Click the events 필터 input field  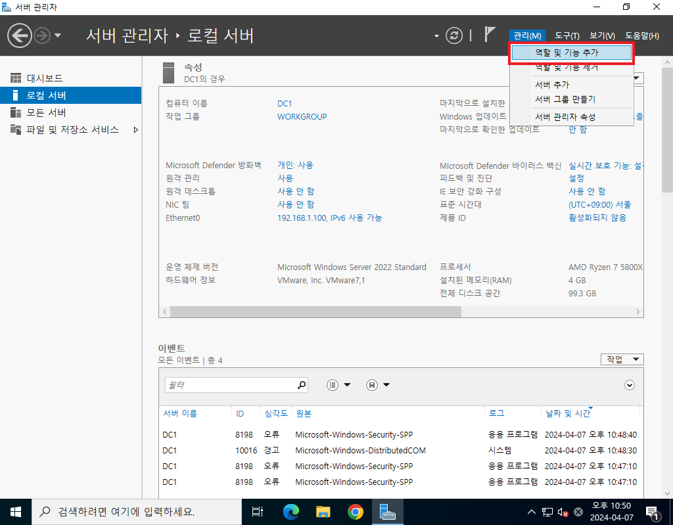point(231,385)
